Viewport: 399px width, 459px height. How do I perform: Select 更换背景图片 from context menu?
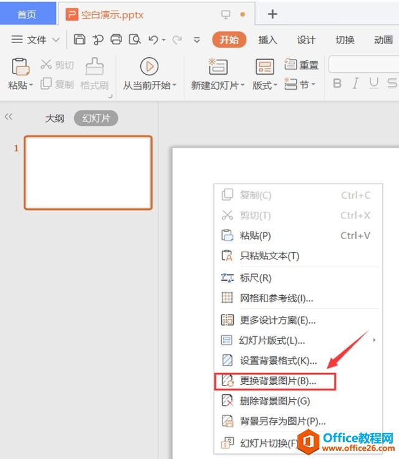pos(278,381)
